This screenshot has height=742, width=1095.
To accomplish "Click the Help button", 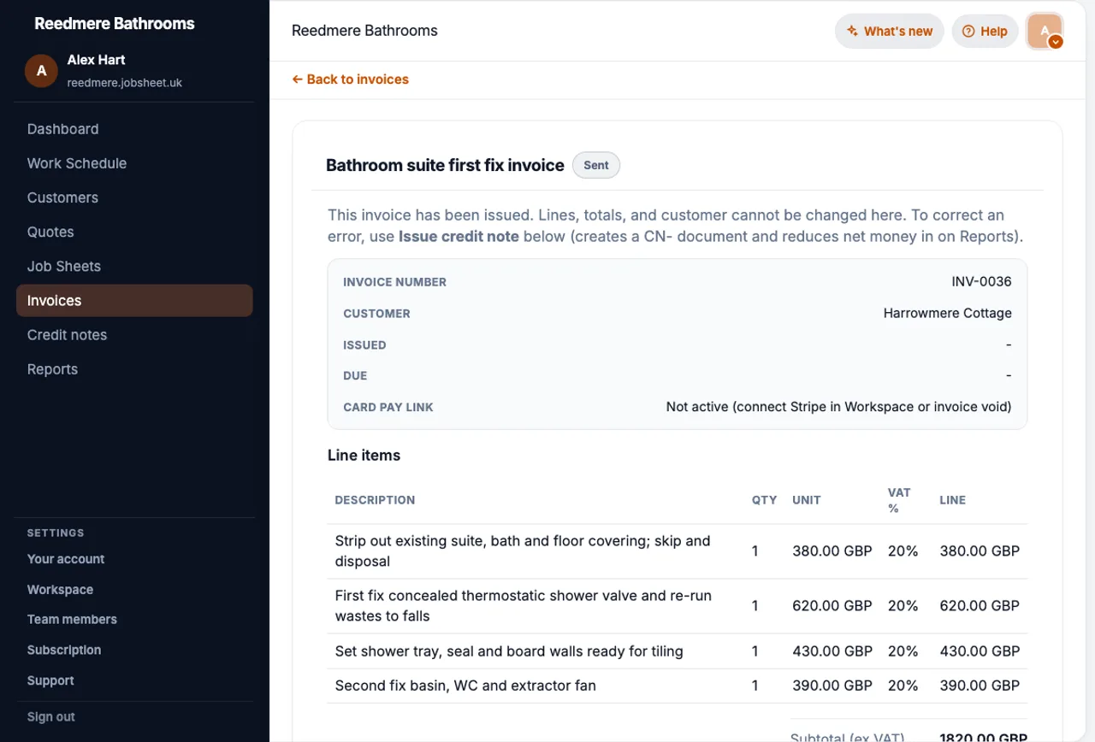I will tap(985, 32).
